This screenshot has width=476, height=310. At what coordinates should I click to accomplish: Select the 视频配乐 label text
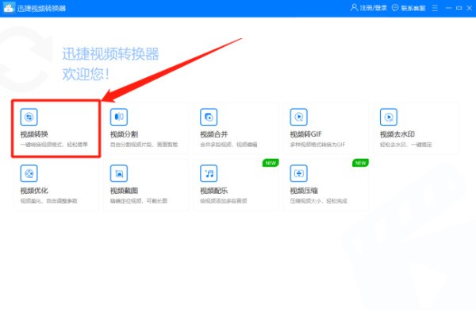click(x=213, y=191)
